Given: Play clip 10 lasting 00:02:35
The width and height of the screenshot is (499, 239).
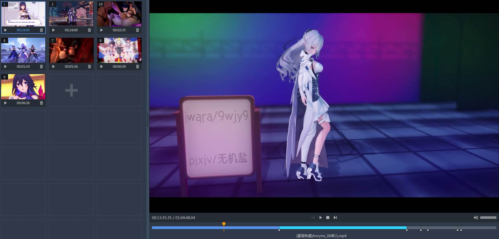Looking at the screenshot, I should 101,30.
